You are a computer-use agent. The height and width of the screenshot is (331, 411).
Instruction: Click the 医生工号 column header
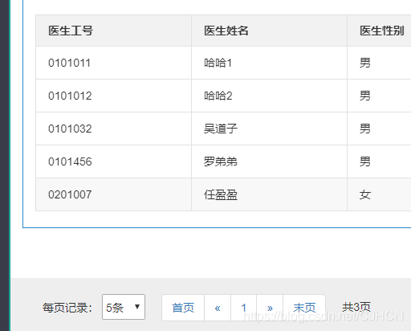click(x=113, y=31)
